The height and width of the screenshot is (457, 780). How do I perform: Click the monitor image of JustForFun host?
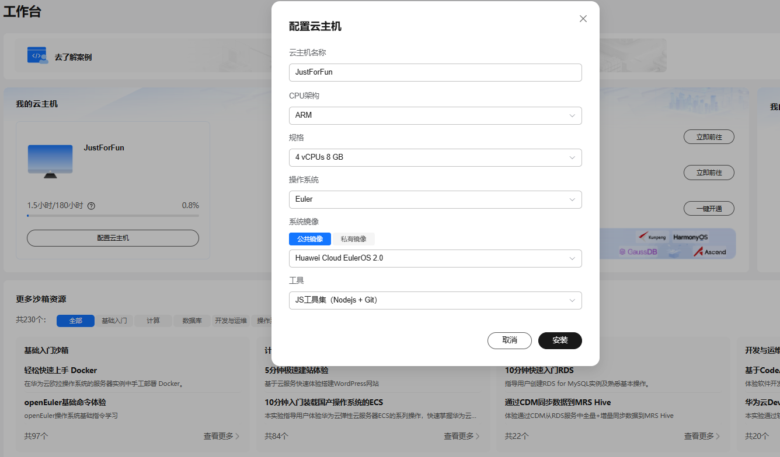coord(50,161)
